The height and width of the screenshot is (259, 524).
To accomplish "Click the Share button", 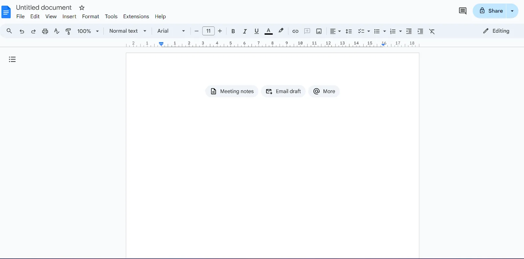I will coord(490,11).
